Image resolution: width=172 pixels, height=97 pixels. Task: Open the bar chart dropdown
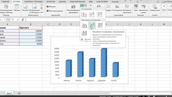pos(87,5)
